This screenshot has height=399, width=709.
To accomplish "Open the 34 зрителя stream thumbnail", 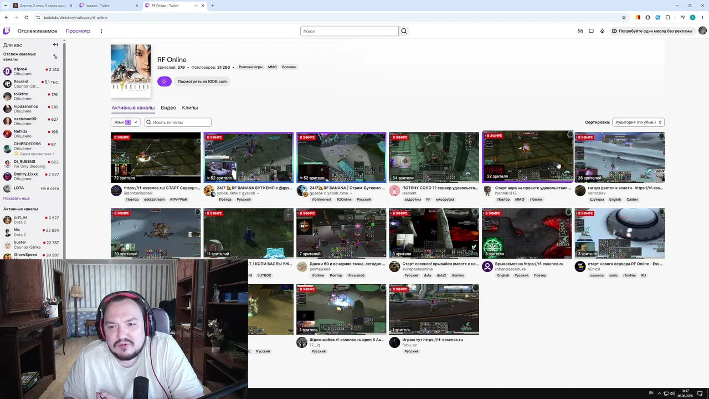I will tap(434, 157).
